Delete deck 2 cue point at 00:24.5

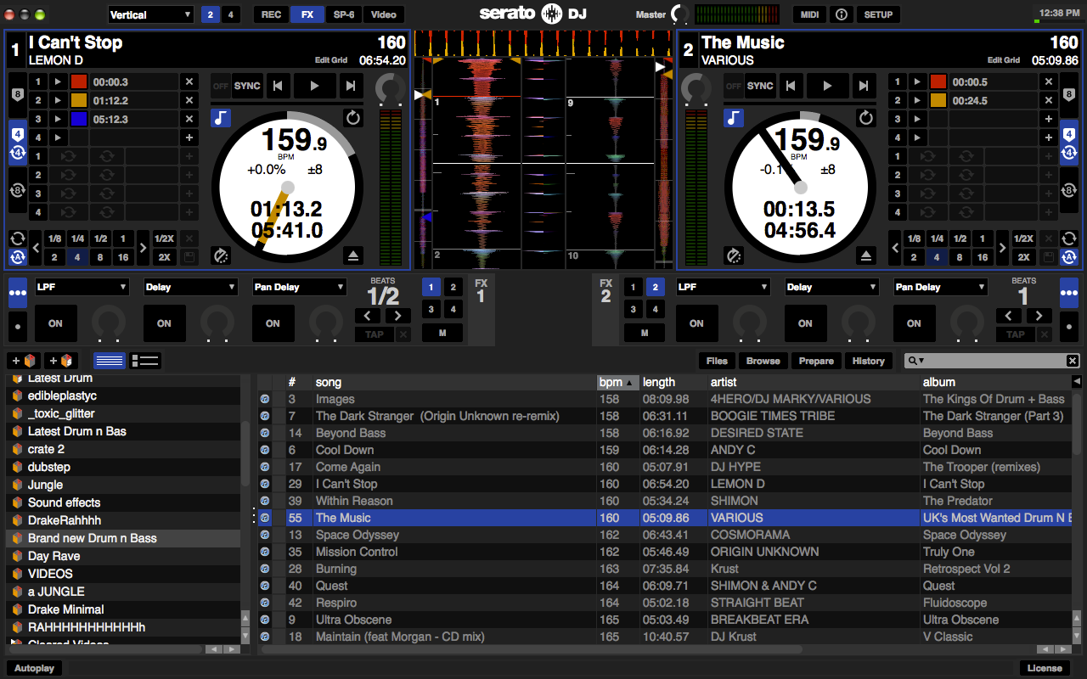1049,101
